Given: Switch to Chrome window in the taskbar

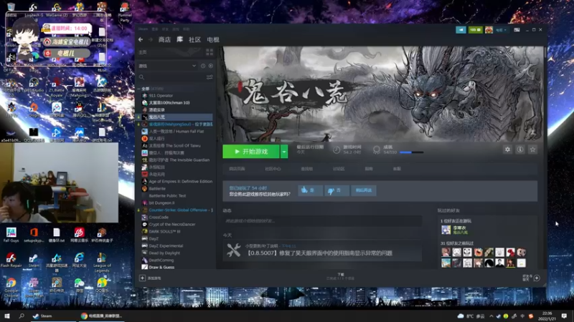Looking at the screenshot, I should [102, 316].
